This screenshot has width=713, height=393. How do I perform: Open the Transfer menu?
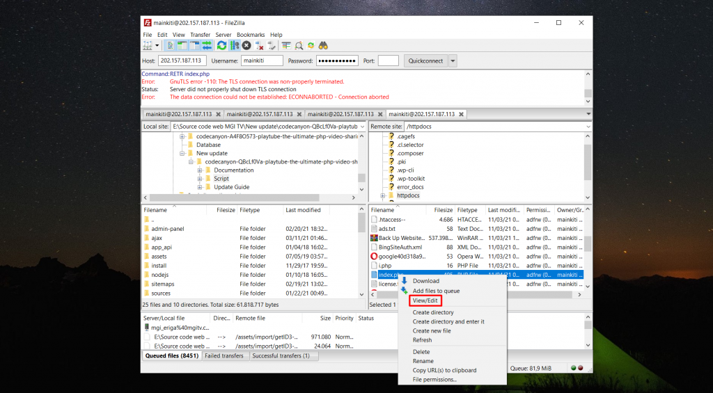tap(200, 35)
